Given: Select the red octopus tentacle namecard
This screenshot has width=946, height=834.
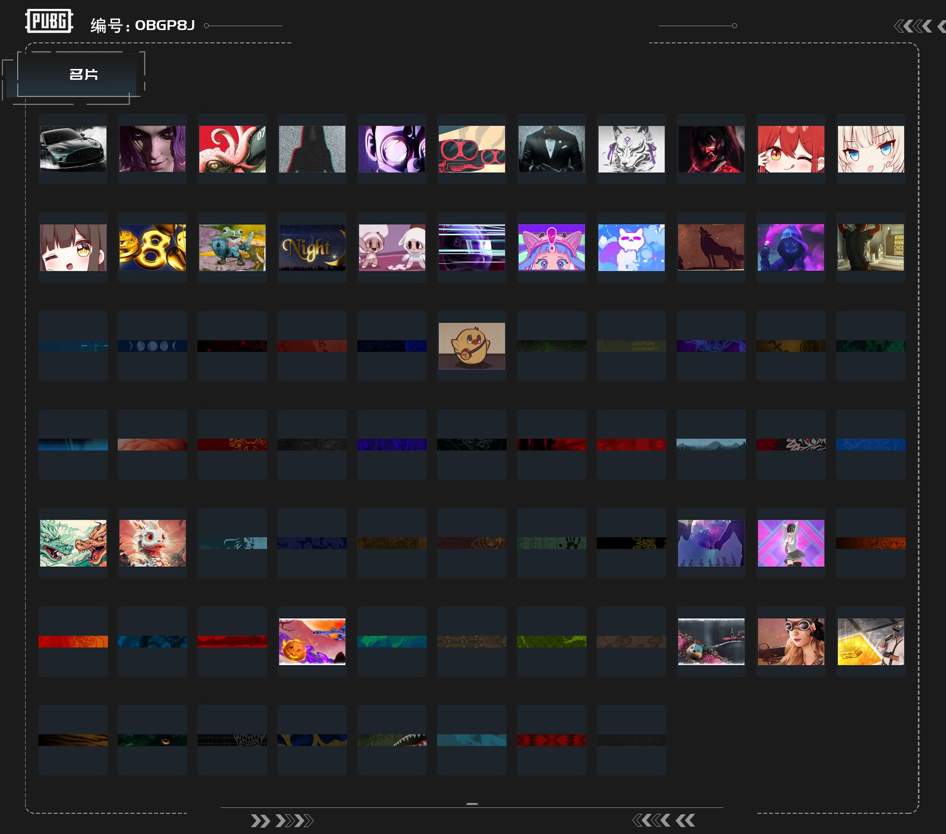Looking at the screenshot, I should coord(232,149).
